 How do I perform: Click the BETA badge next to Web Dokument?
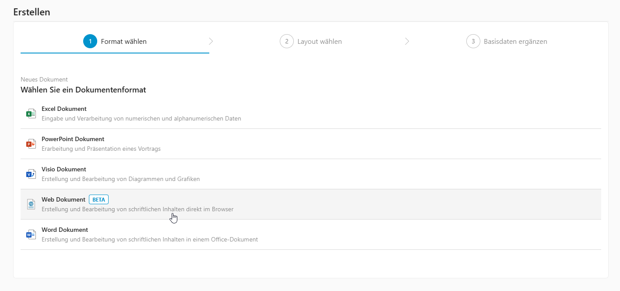pyautogui.click(x=99, y=199)
